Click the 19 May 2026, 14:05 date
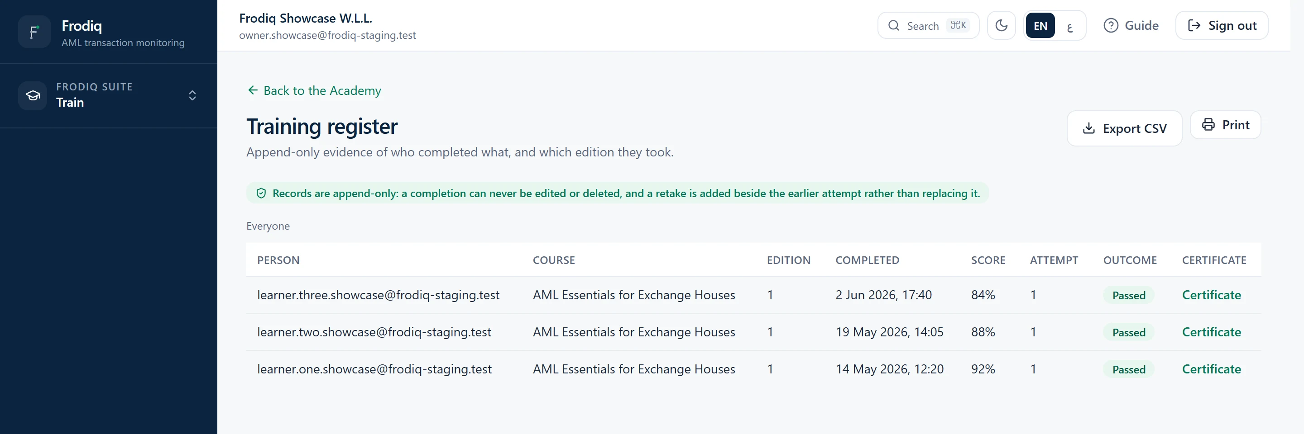 (x=889, y=332)
